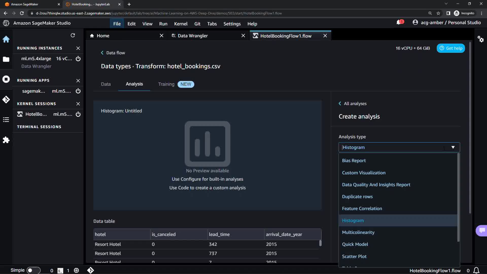487x274 pixels.
Task: Shut down the sagemaker running app
Action: [78, 91]
